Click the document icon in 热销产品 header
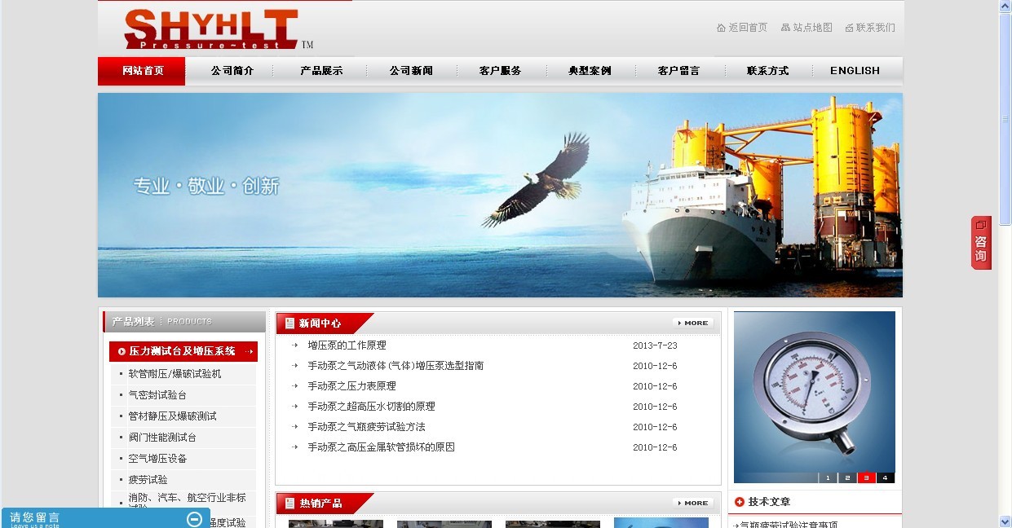Screen dimensions: 1012x528 click(x=289, y=504)
